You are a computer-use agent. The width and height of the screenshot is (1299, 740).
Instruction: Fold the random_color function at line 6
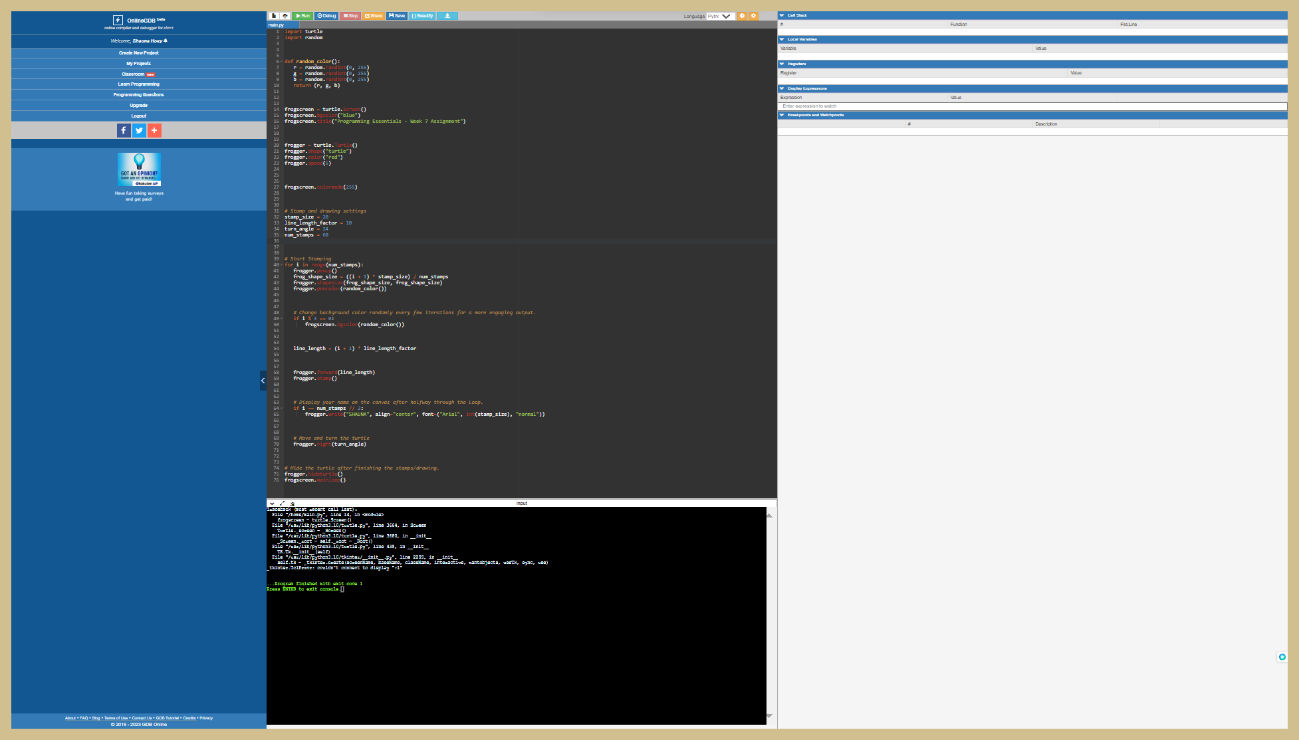(x=282, y=62)
